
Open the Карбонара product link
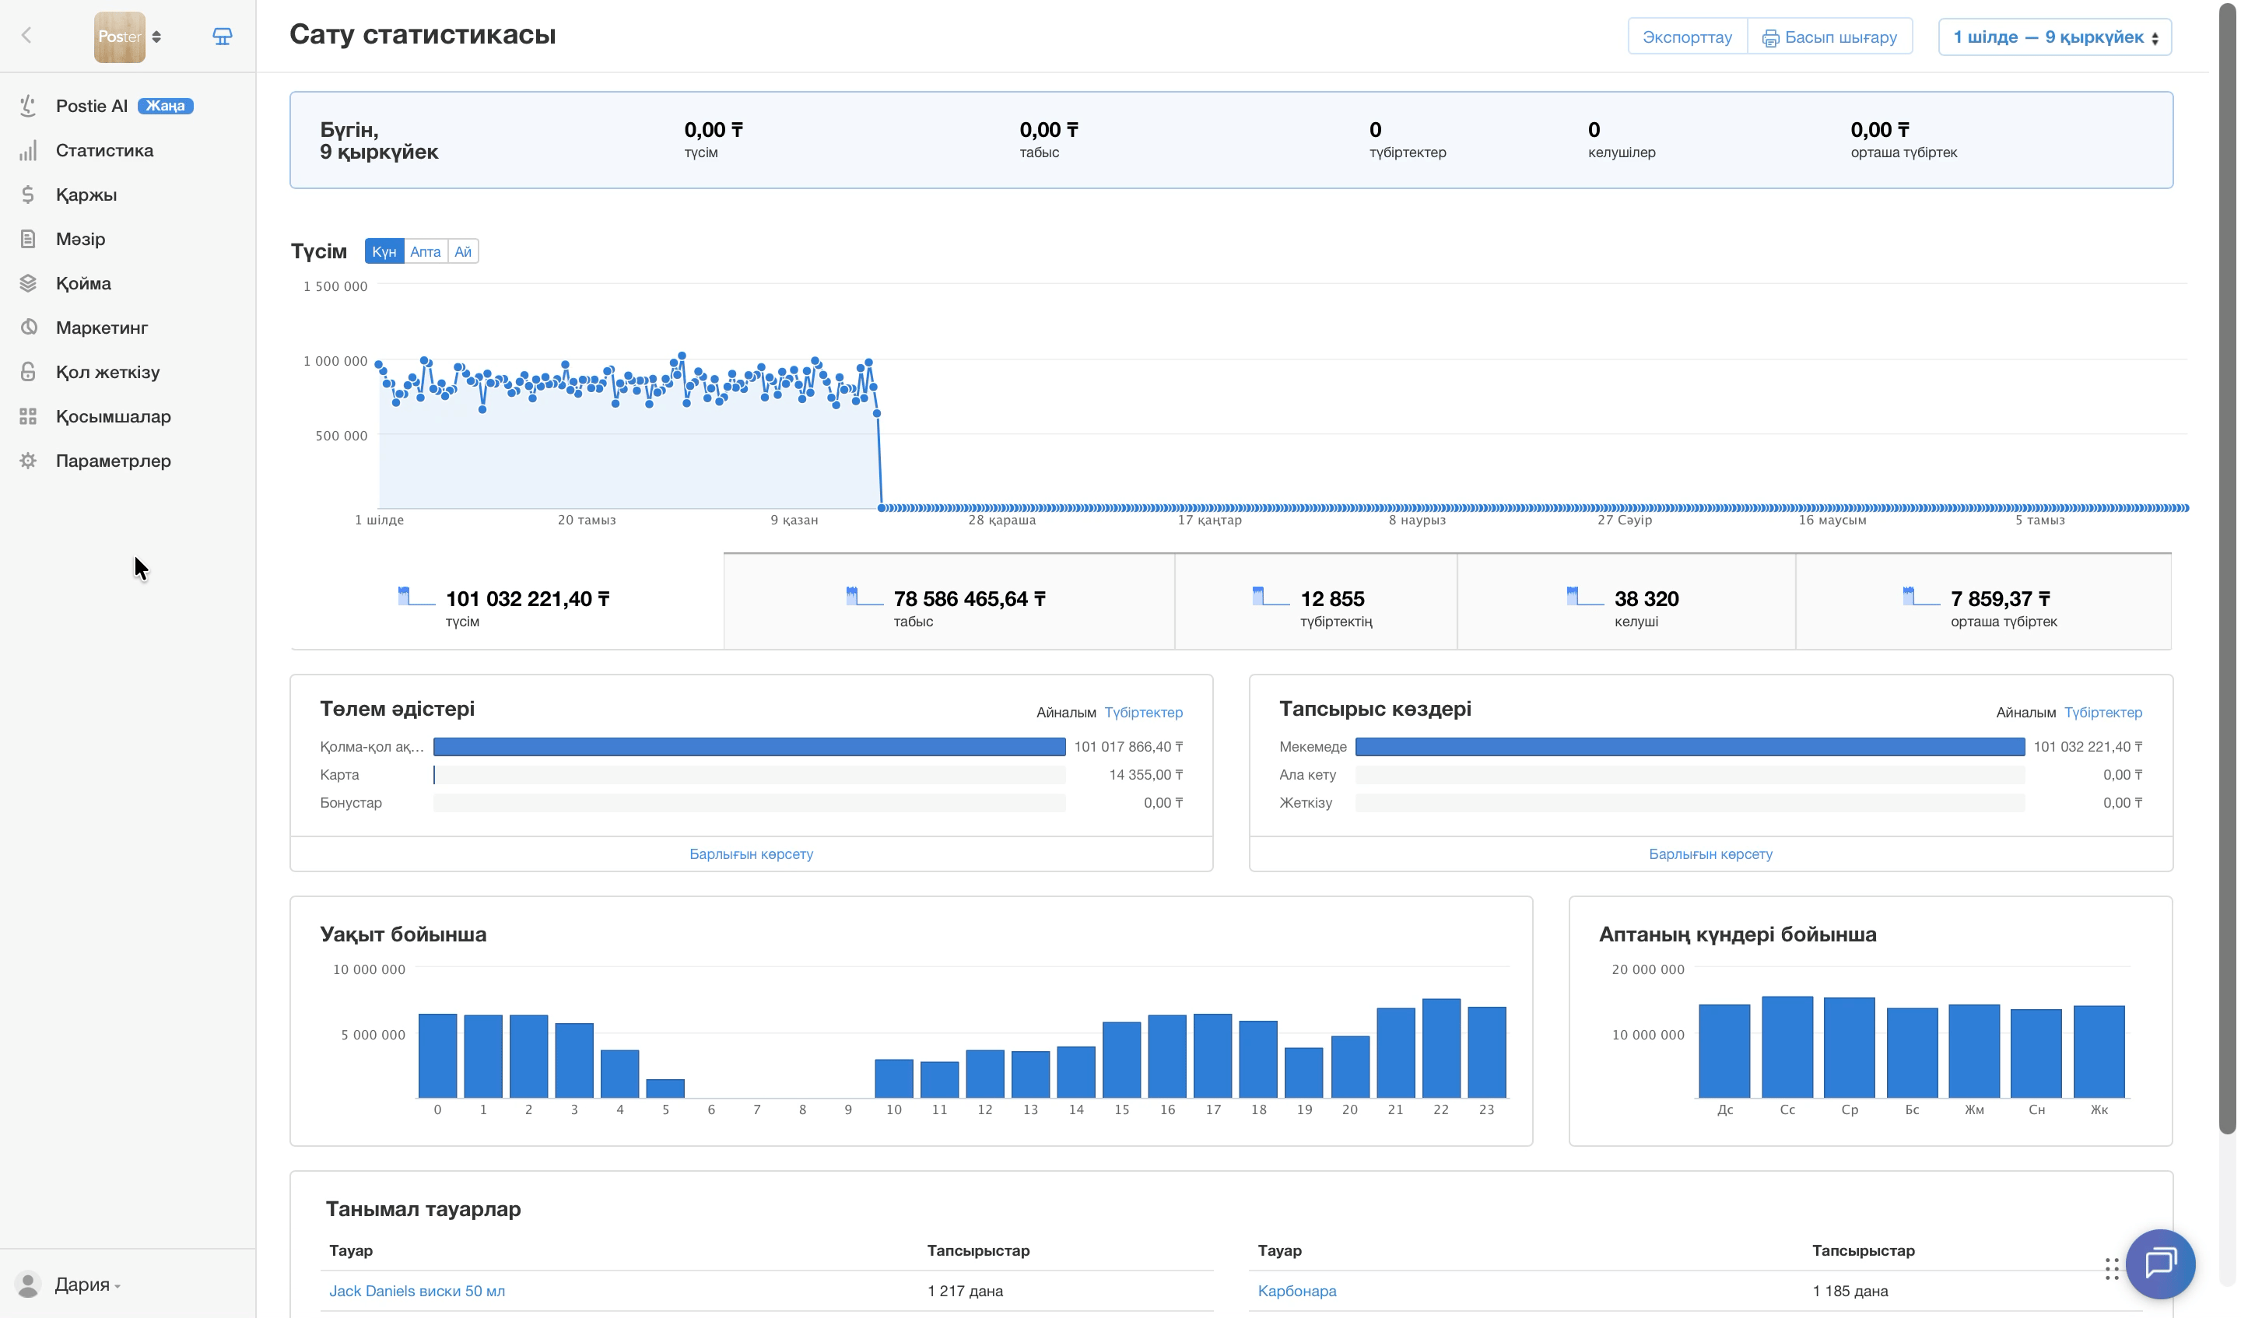(x=1296, y=1291)
